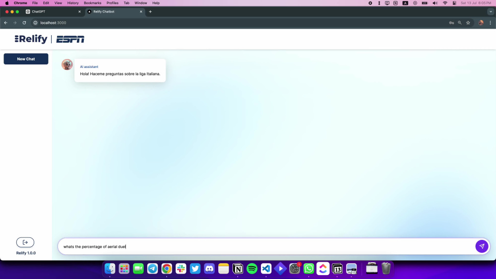
Task: Close the Relify Chatbot tab
Action: [x=141, y=12]
